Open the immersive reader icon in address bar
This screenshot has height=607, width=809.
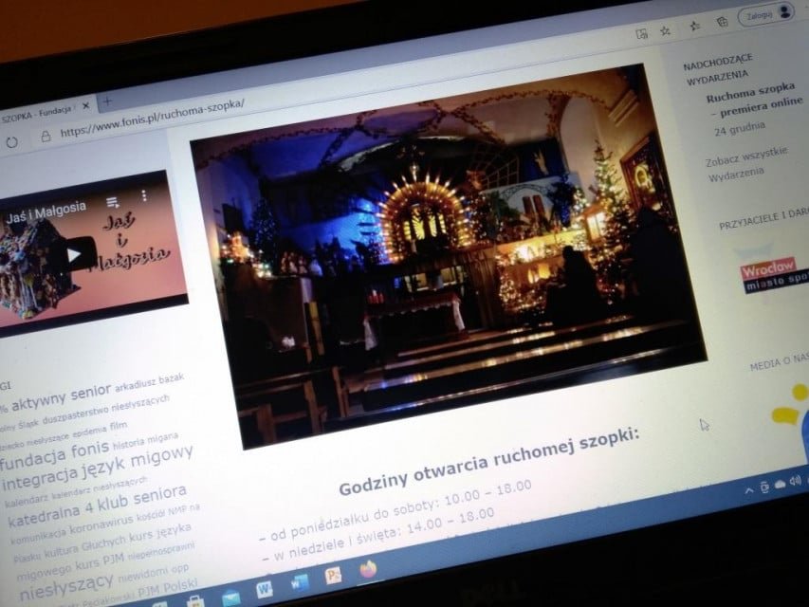click(x=641, y=34)
